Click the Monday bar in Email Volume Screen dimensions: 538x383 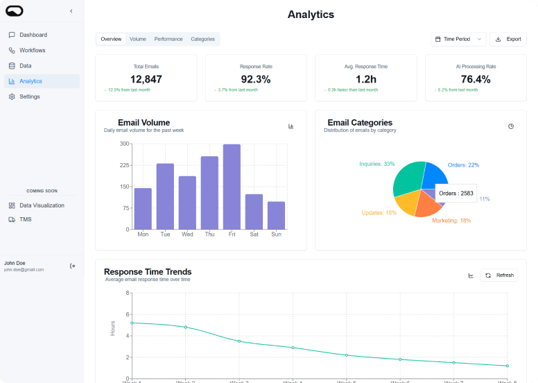coord(143,209)
